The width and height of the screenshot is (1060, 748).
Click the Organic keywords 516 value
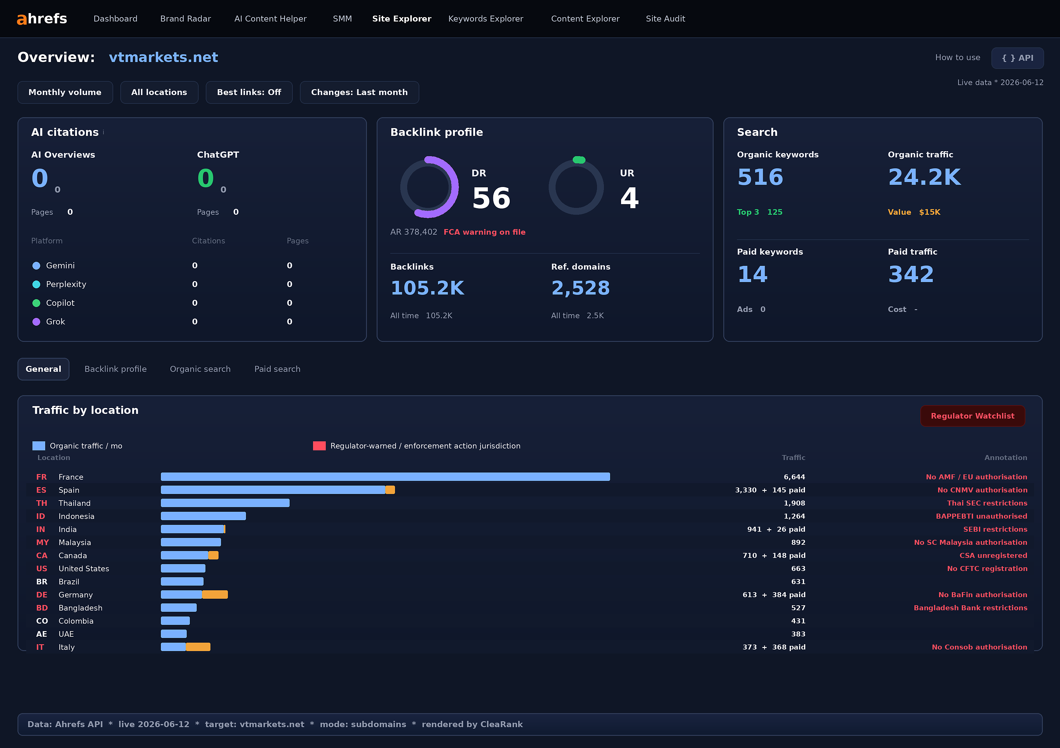(760, 178)
